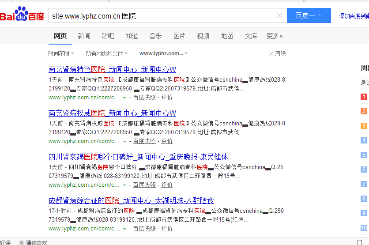Click the page icon in the bottom-right status bar
Viewport: 369px width, 245px height.
pyautogui.click(x=360, y=242)
